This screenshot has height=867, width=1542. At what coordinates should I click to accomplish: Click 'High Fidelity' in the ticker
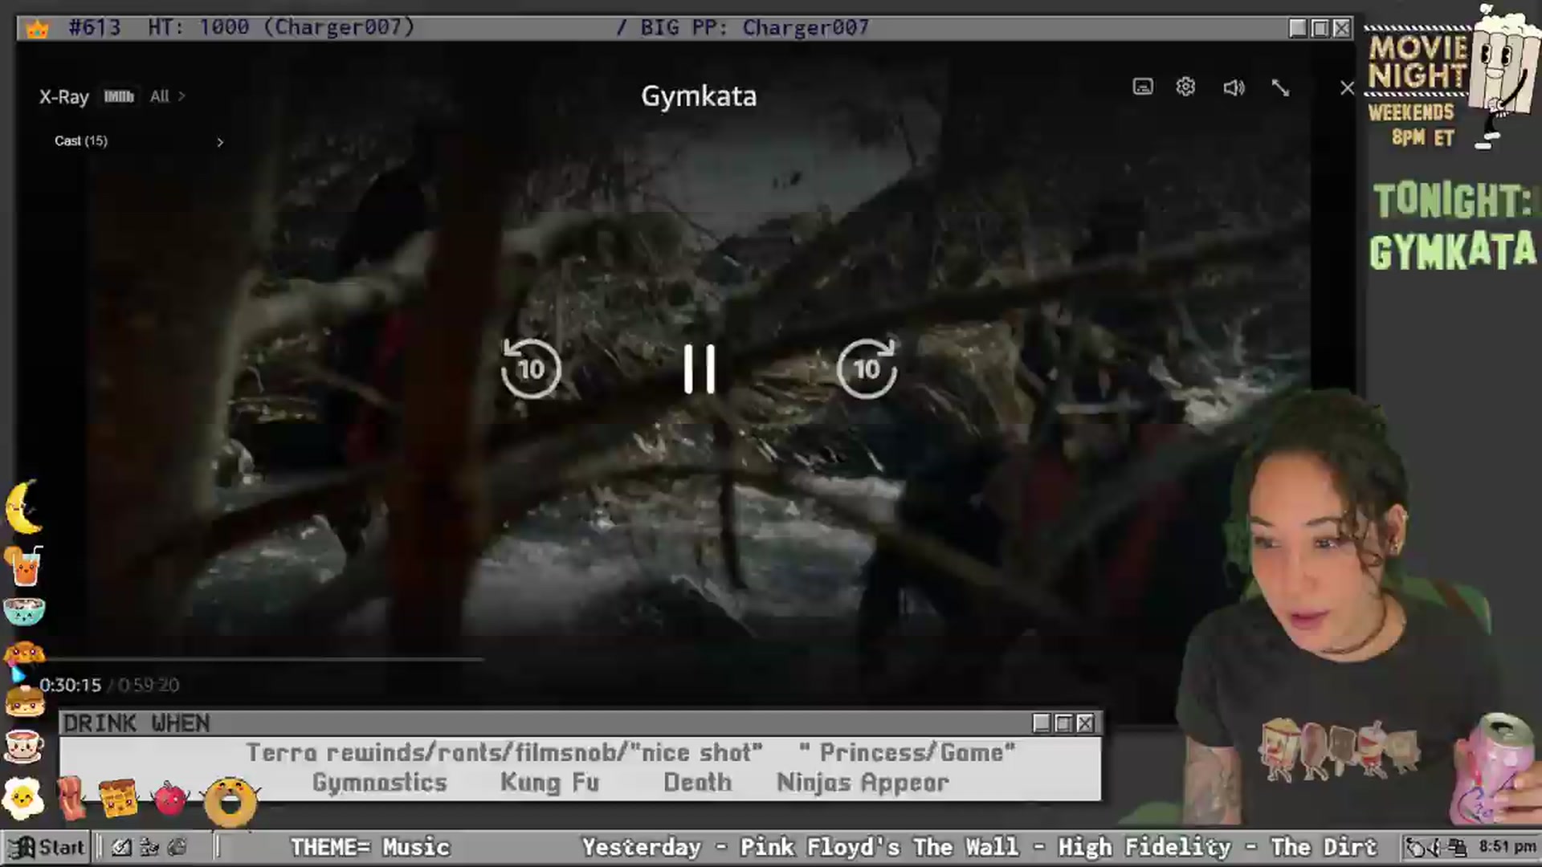[x=1144, y=847]
